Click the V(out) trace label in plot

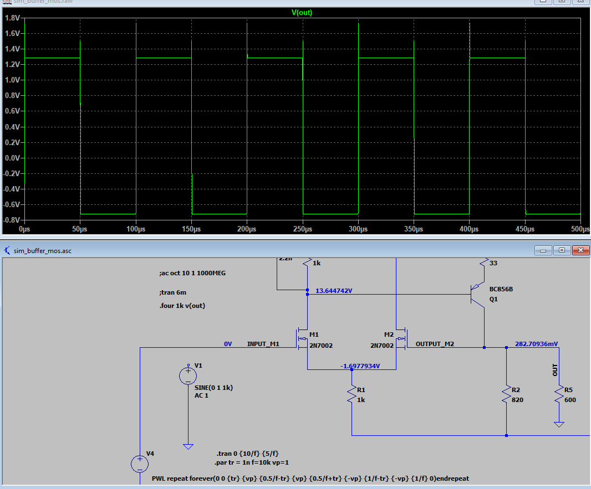[302, 12]
